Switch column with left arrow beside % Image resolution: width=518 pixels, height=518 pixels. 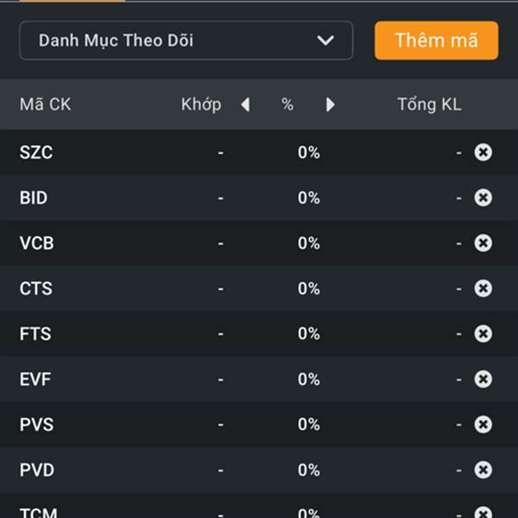coord(245,104)
